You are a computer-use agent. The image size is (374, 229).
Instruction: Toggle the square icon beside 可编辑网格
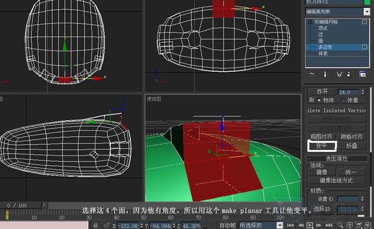click(365, 21)
